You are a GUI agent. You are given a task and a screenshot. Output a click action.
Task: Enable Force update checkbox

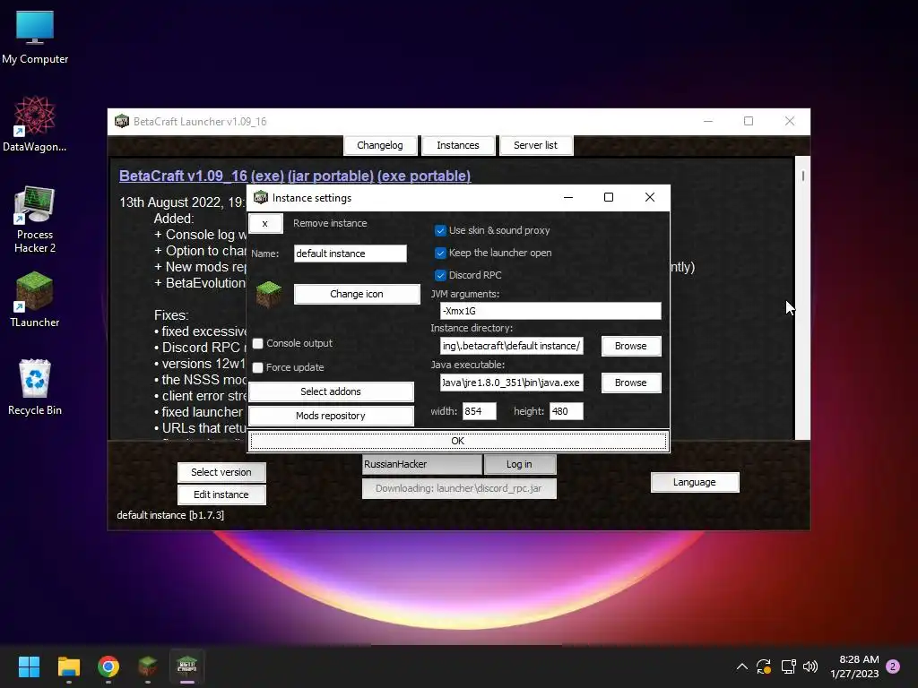pos(257,367)
